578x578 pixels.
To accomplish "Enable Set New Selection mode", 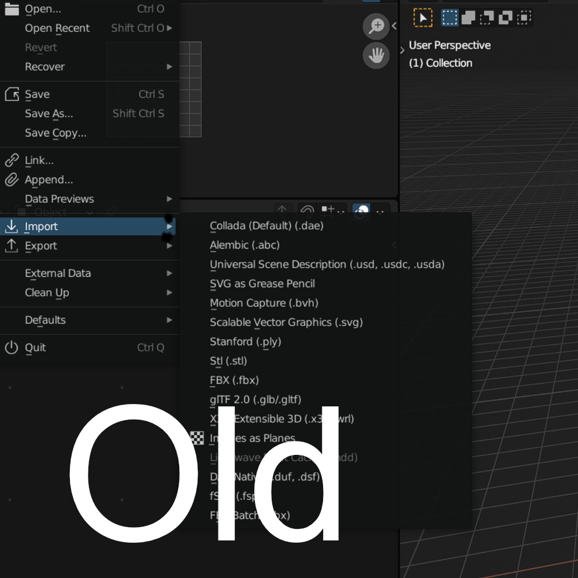I will [450, 17].
